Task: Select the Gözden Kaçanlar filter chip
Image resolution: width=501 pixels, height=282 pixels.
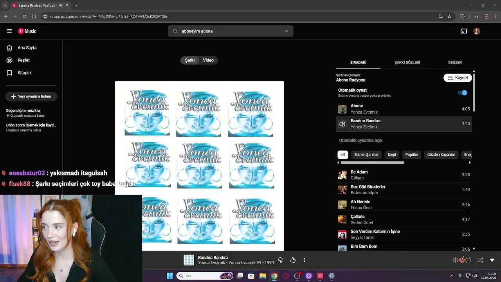Action: pos(441,155)
